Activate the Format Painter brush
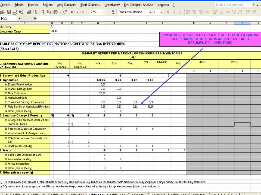 click(65, 12)
